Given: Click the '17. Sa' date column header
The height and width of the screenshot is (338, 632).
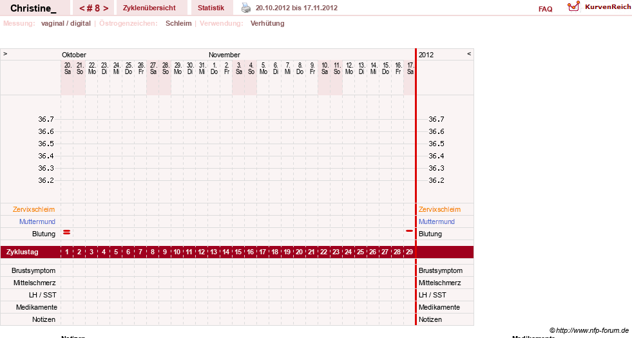Looking at the screenshot, I should 410,68.
